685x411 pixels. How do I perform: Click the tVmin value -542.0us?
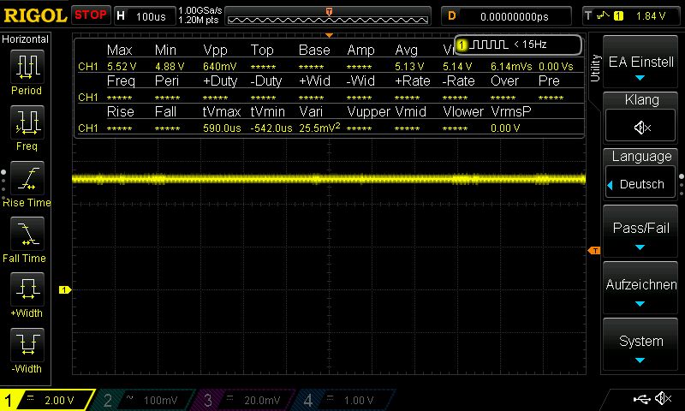coord(271,128)
